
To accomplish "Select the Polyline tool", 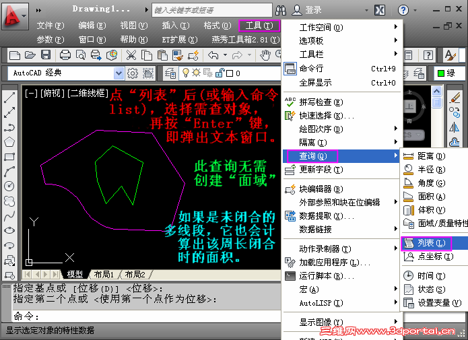I will click(x=9, y=127).
